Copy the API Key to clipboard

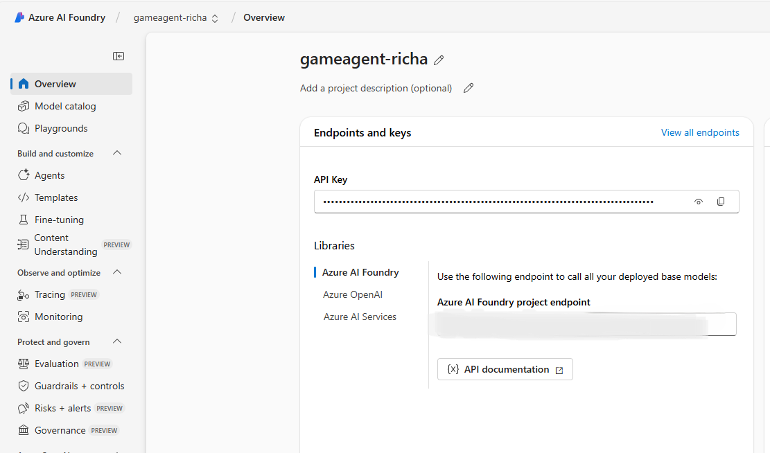coord(721,202)
